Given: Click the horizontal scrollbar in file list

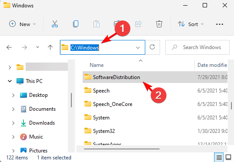Looking at the screenshot, I should (x=122, y=149).
